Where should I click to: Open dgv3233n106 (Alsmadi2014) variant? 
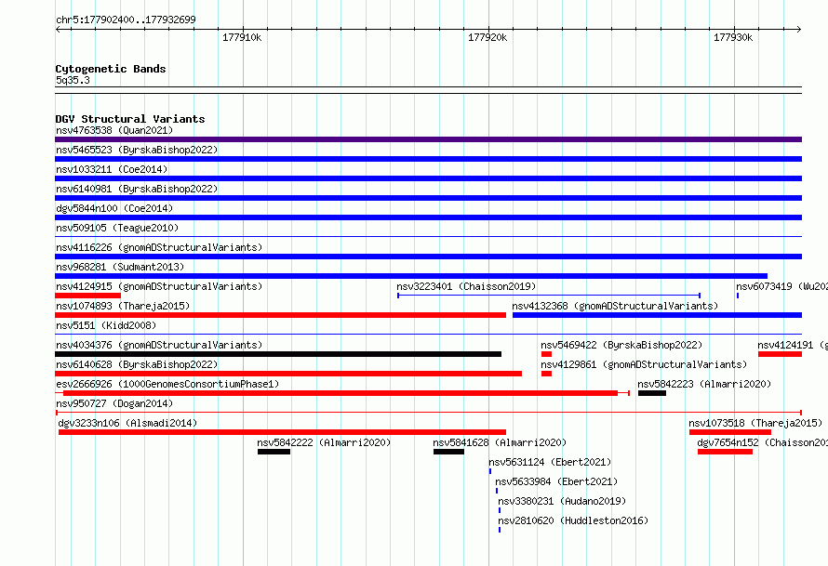(x=127, y=423)
